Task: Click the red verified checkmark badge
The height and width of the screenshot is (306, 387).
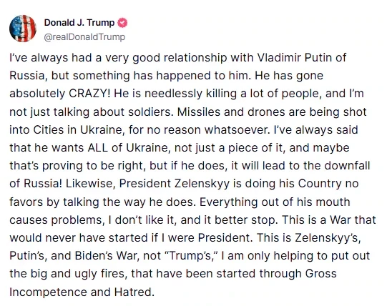Action: (122, 23)
